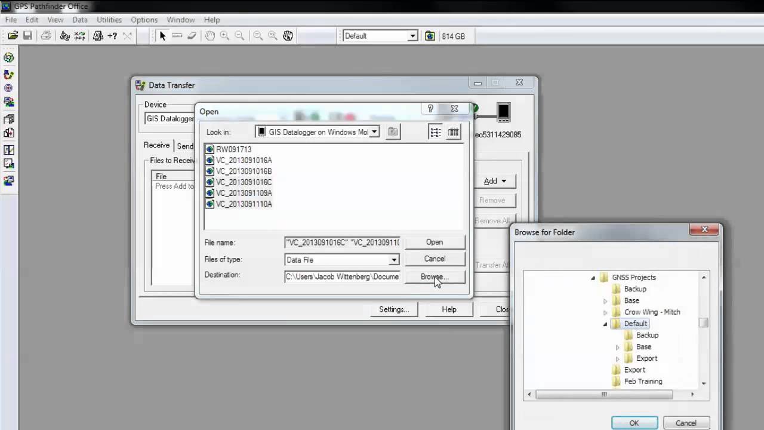The image size is (764, 430).
Task: Click the zoom out magnifier icon
Action: pyautogui.click(x=239, y=36)
